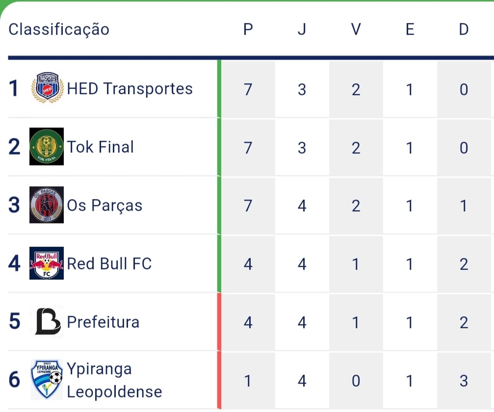Click the Red Bull FC badge
494x412 pixels.
coord(47,263)
